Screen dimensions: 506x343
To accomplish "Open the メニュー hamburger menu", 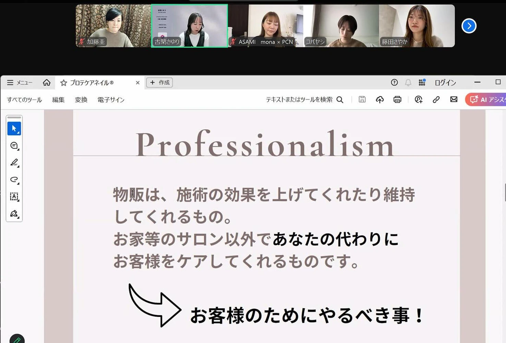I will [x=20, y=83].
